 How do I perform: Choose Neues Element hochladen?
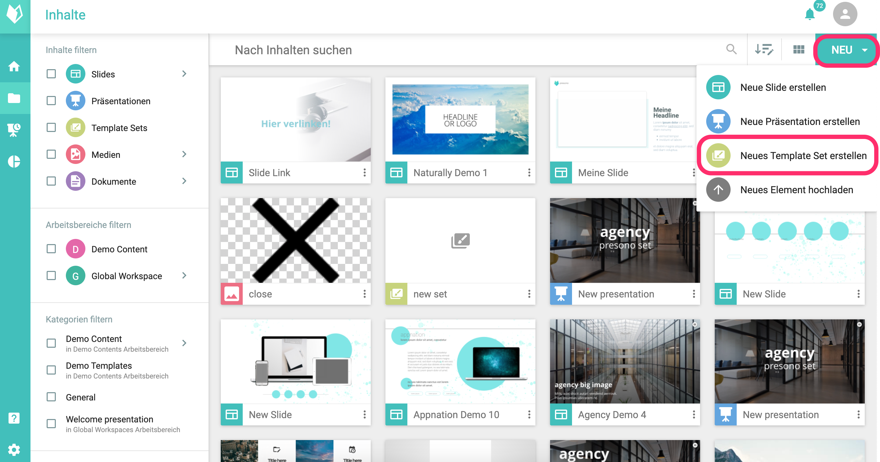(796, 190)
